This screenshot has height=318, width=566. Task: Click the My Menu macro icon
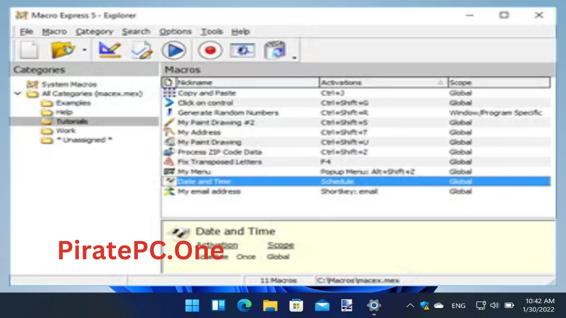click(169, 171)
